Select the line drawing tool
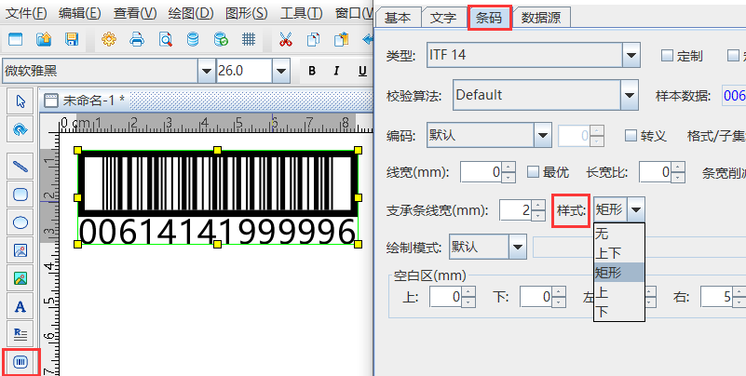Viewport: 746px width, 376px height. click(20, 167)
